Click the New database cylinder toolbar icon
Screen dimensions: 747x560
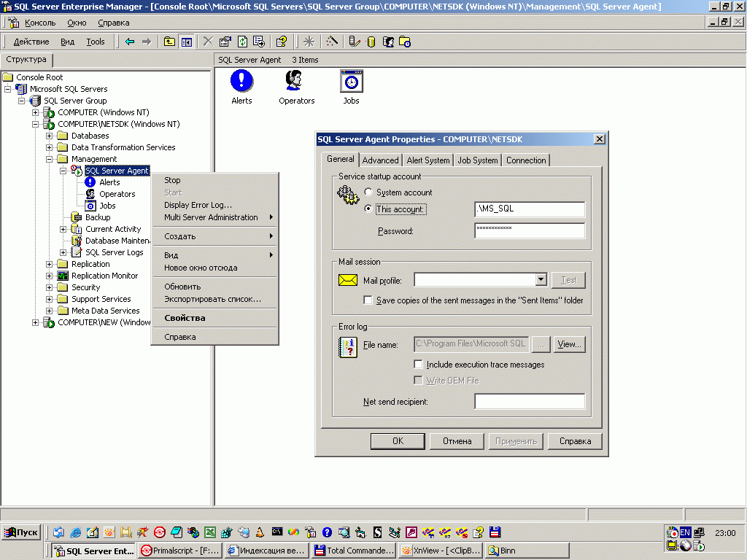click(371, 42)
